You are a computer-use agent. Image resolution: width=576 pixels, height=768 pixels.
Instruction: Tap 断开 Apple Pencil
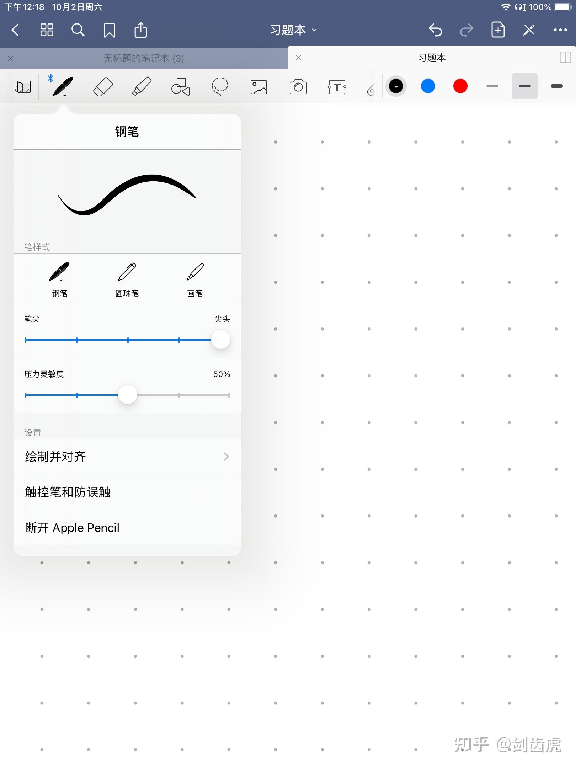pos(127,528)
